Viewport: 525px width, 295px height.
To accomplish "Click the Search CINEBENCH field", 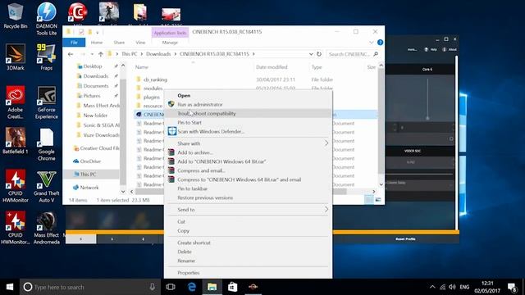I will pos(354,54).
